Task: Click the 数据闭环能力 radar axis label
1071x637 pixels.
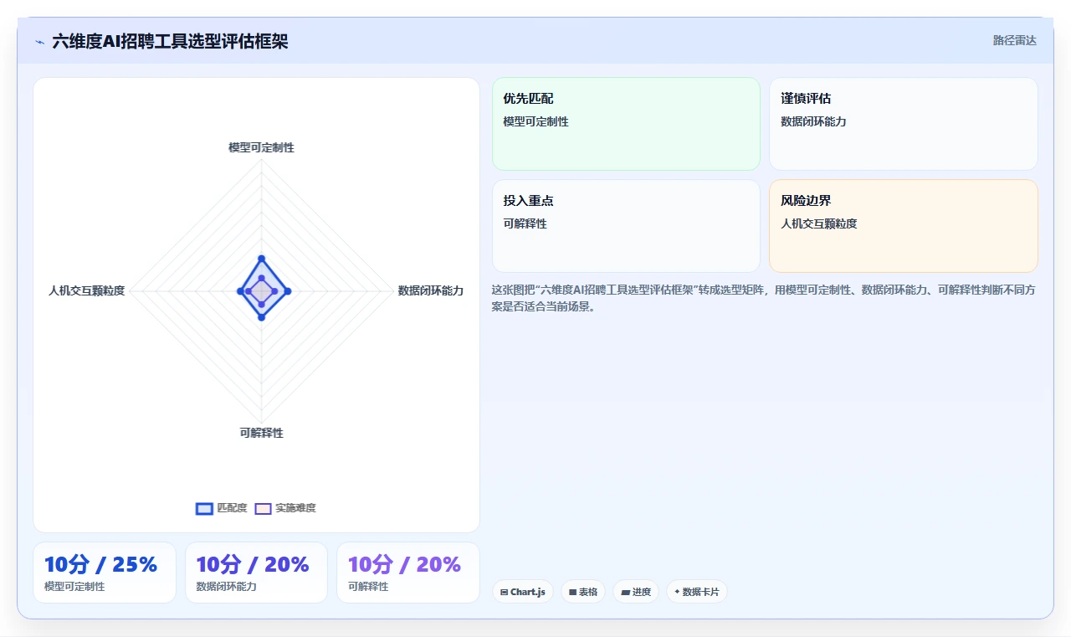Action: [431, 290]
